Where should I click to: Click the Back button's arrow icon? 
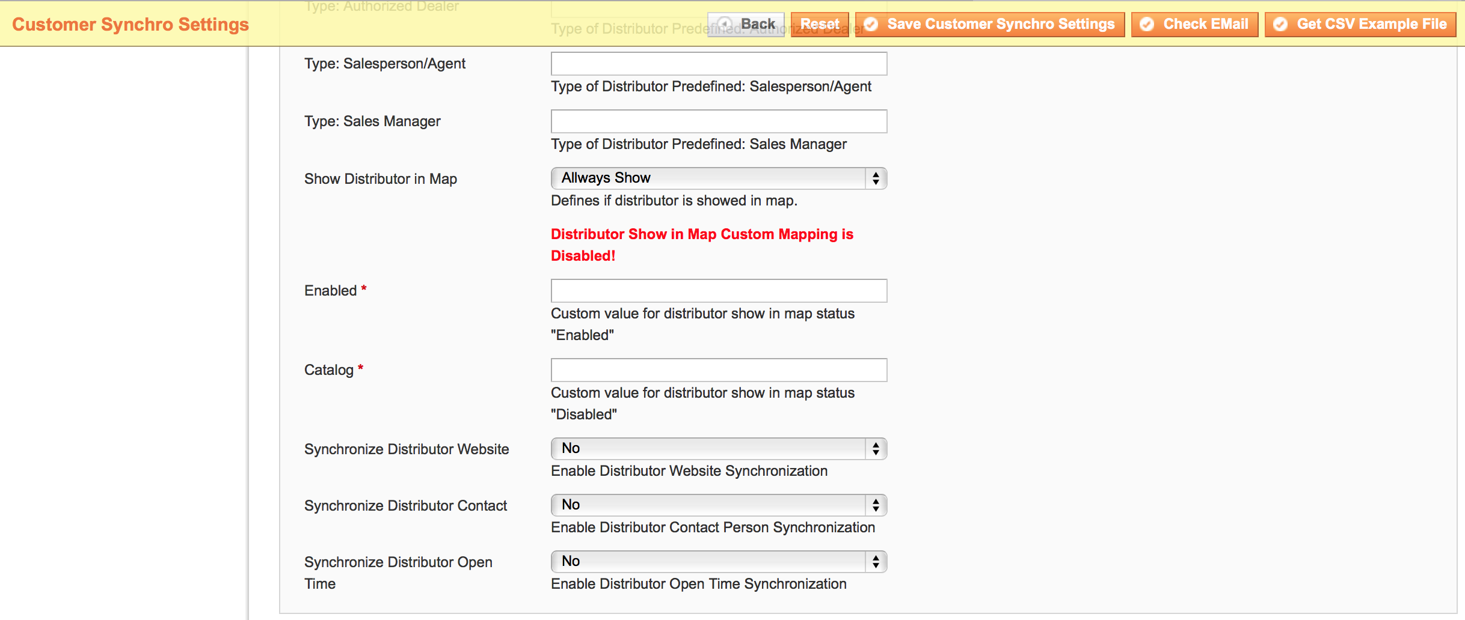point(726,25)
